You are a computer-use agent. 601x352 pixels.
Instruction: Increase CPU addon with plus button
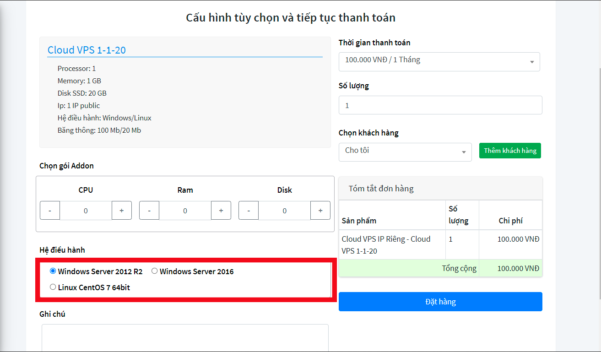[x=122, y=211]
